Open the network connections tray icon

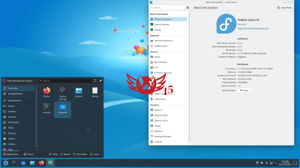click(x=271, y=163)
